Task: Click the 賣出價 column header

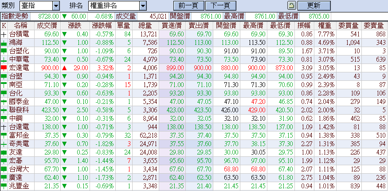Action: point(199,25)
